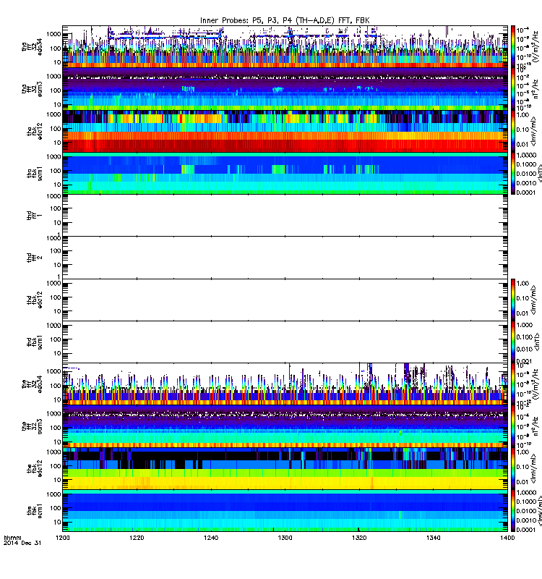Click the '2014 Dec 31' date label
This screenshot has width=542, height=579.
[22, 543]
